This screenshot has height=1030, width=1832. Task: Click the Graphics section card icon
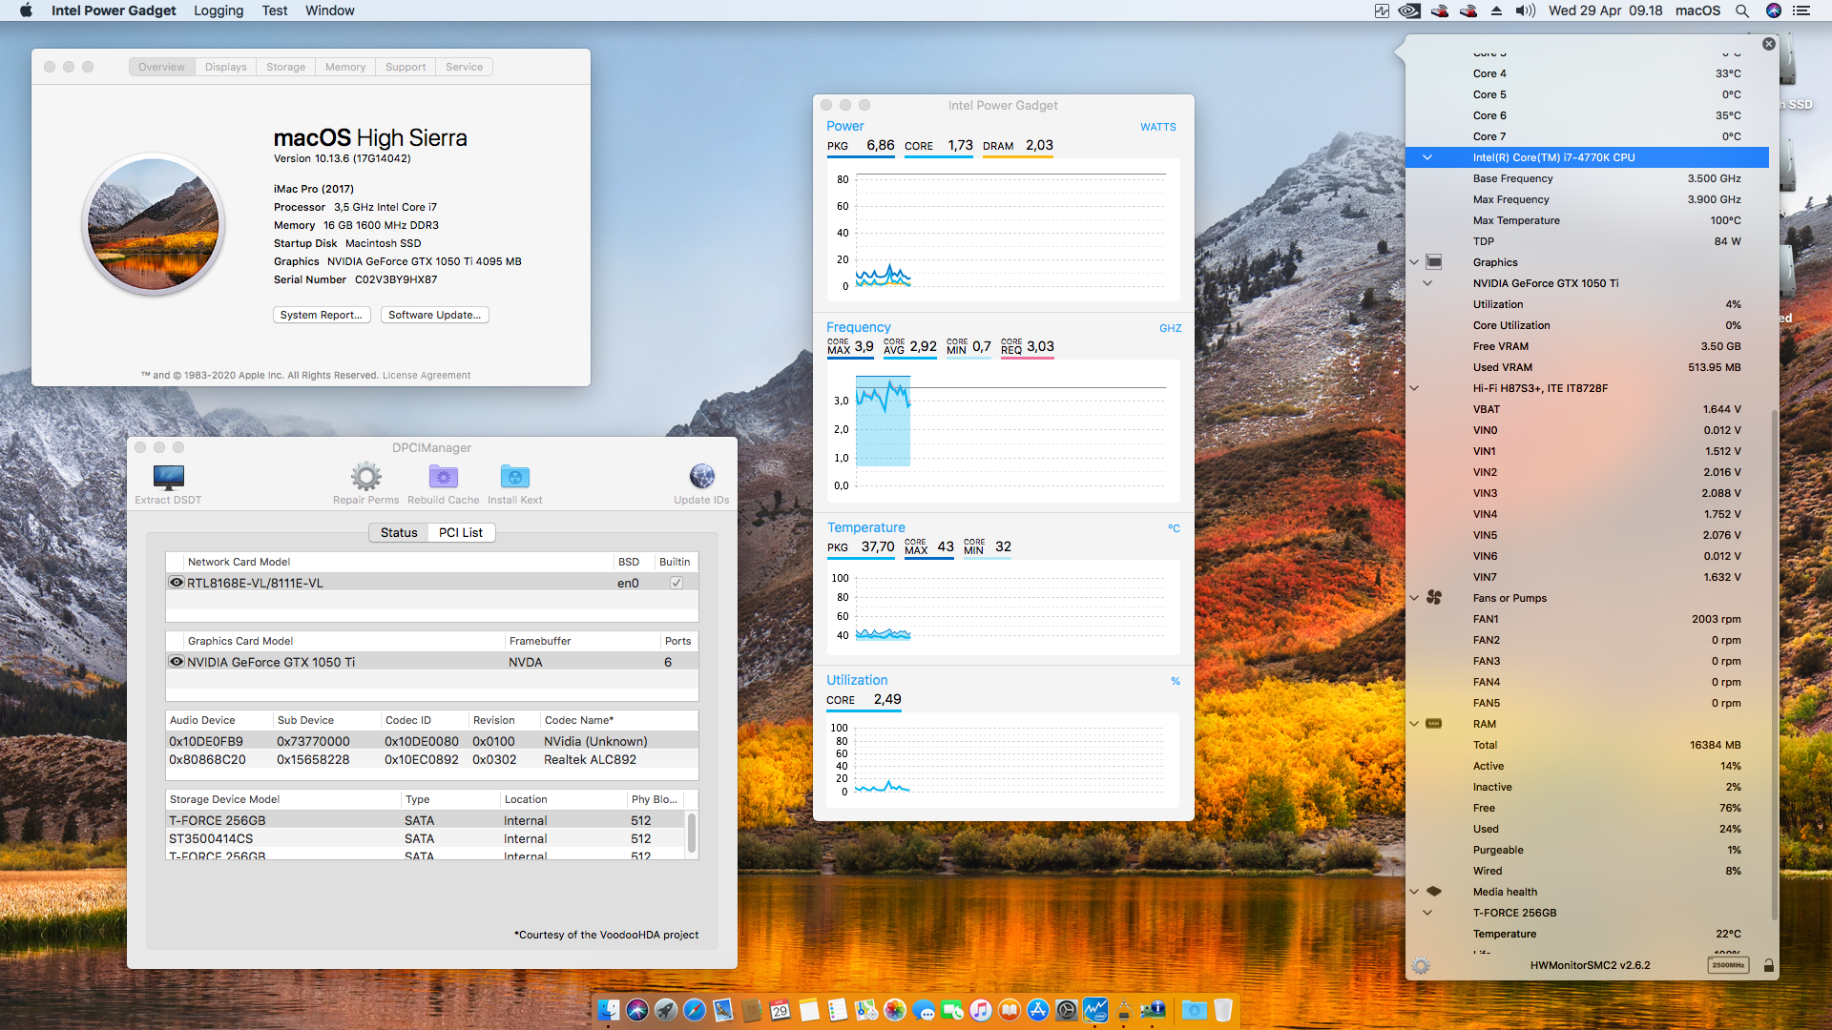tap(1433, 262)
